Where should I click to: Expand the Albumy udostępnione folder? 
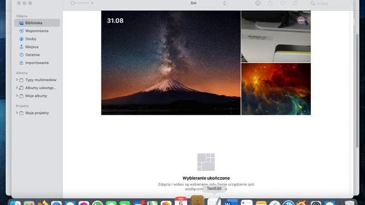[x=17, y=88]
